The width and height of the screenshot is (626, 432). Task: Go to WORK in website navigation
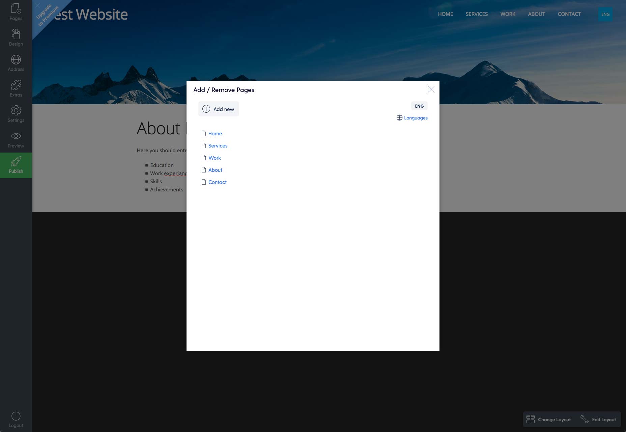[x=508, y=14]
